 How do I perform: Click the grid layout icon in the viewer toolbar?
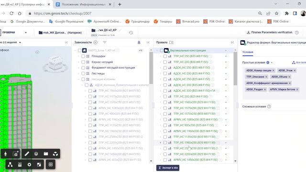51,164
